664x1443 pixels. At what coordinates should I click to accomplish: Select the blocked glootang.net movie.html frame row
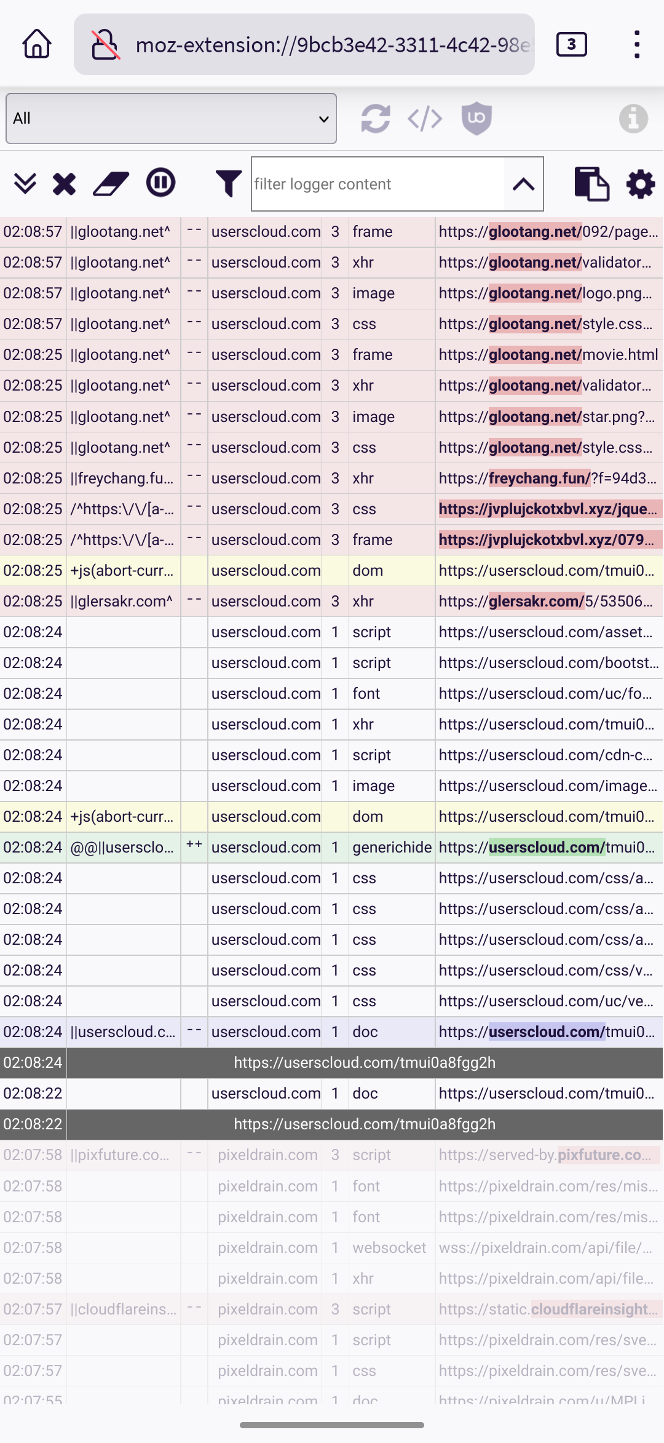click(x=332, y=354)
